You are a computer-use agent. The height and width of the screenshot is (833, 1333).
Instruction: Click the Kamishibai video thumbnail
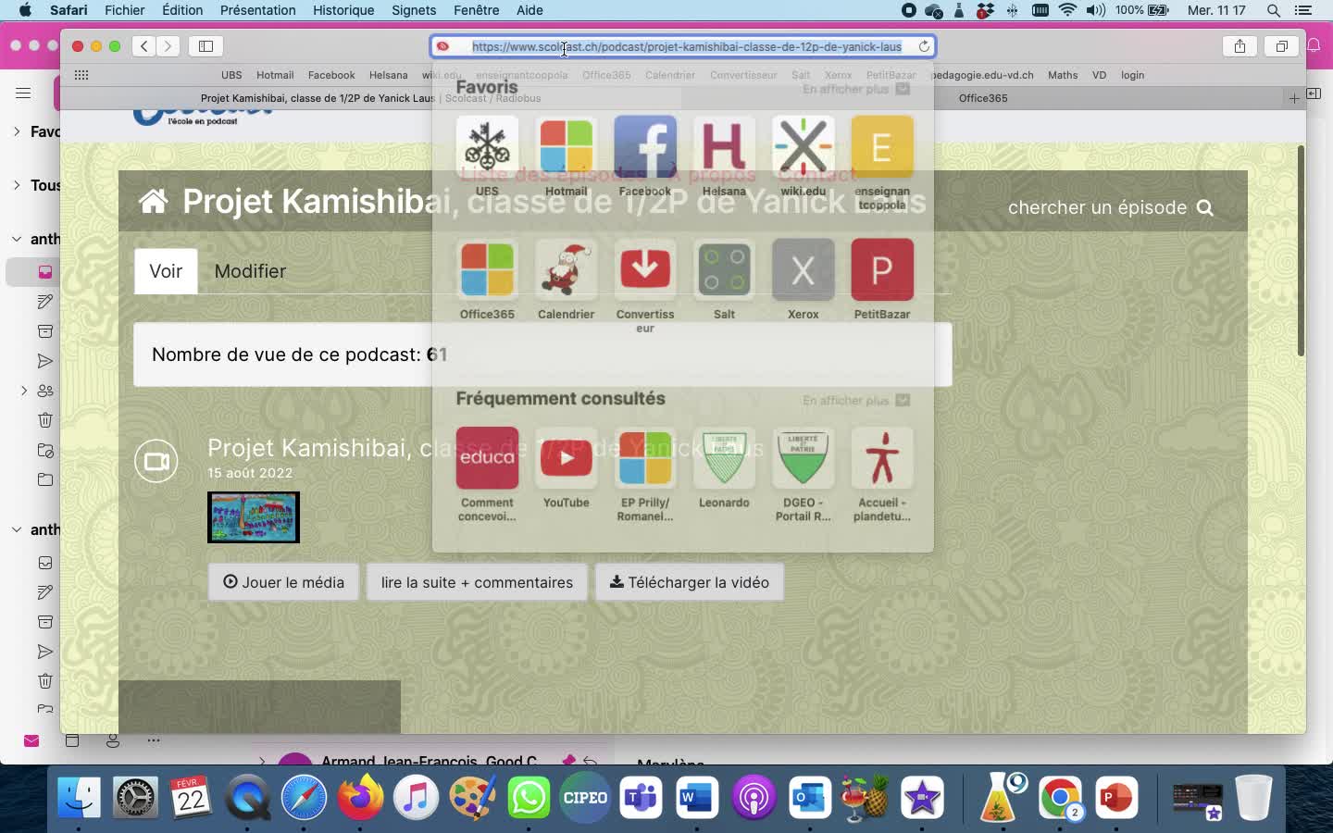pos(254,516)
